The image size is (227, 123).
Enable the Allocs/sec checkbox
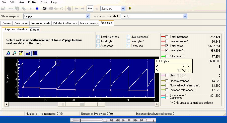(98, 46)
